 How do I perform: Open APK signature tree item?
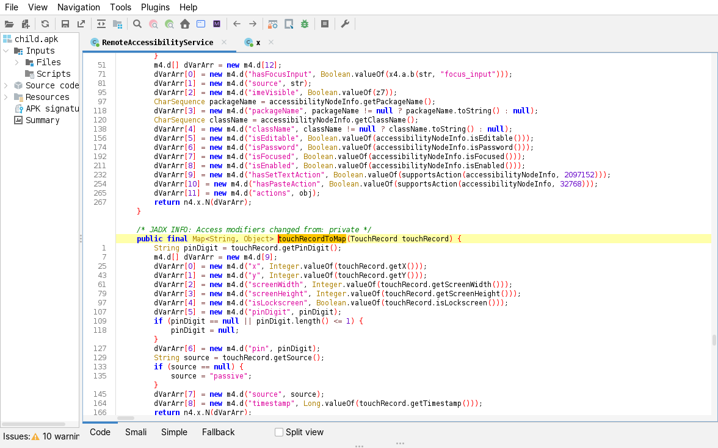click(x=53, y=108)
